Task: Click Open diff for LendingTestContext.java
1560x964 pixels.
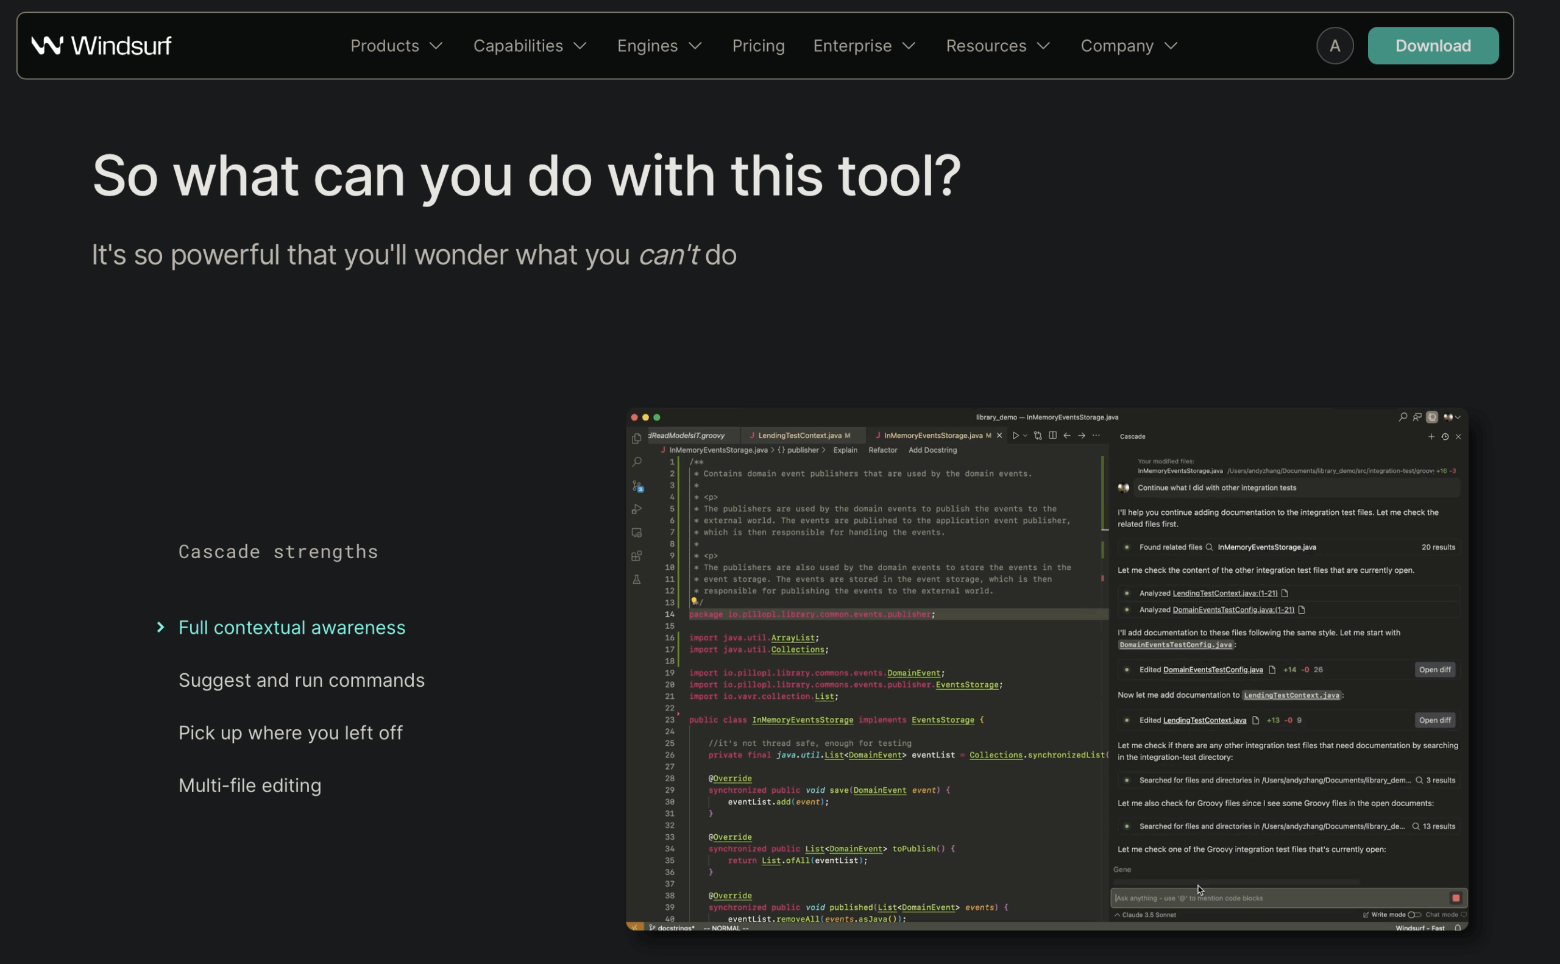Action: pyautogui.click(x=1434, y=720)
